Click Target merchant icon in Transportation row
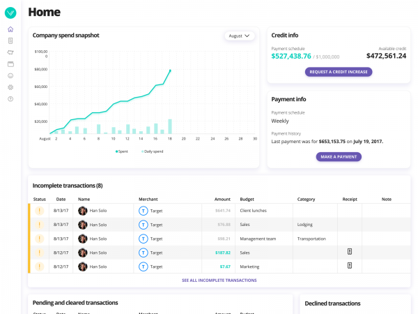The image size is (418, 314). click(x=144, y=238)
